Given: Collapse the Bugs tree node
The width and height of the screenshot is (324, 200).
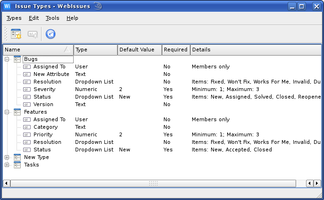Looking at the screenshot, I should [7, 59].
